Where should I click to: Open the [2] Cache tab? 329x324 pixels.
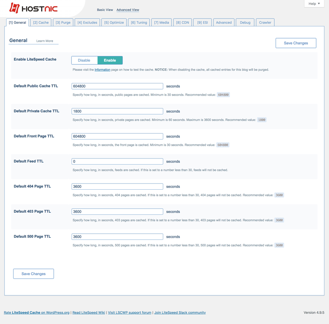[x=41, y=23]
